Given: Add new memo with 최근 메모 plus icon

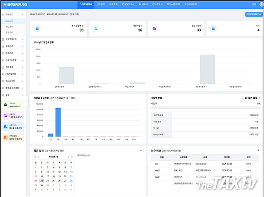Looking at the screenshot, I should pyautogui.click(x=258, y=150).
